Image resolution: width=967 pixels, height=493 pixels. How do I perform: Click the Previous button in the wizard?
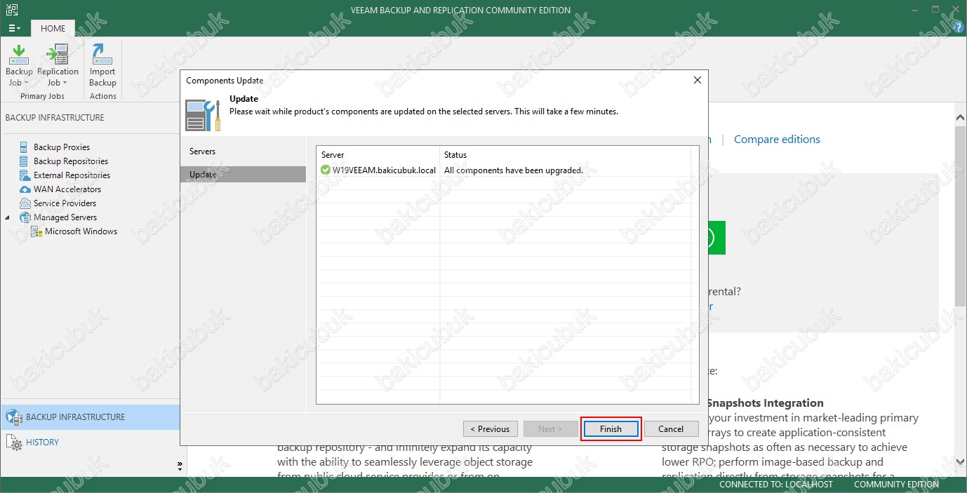coord(490,429)
